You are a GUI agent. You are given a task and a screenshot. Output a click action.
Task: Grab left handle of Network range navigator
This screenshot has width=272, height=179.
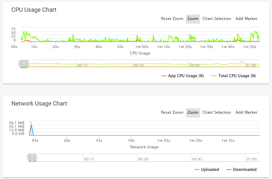tap(29, 157)
